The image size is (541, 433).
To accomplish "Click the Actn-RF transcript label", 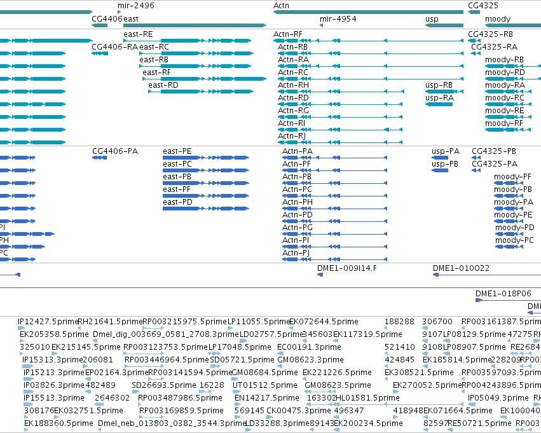I will coord(288,34).
